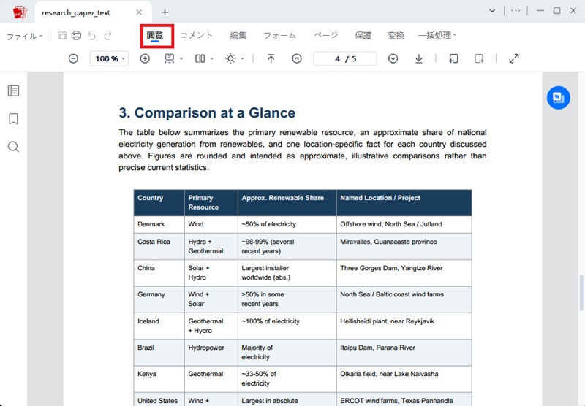Open the ファイル menu dropdown
Viewport: 585px width, 406px height.
tap(25, 36)
